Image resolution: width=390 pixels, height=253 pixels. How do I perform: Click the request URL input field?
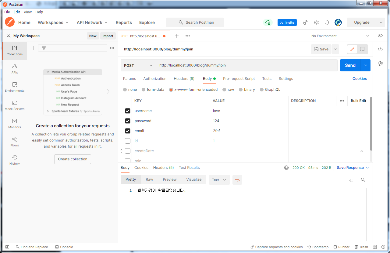pos(246,65)
